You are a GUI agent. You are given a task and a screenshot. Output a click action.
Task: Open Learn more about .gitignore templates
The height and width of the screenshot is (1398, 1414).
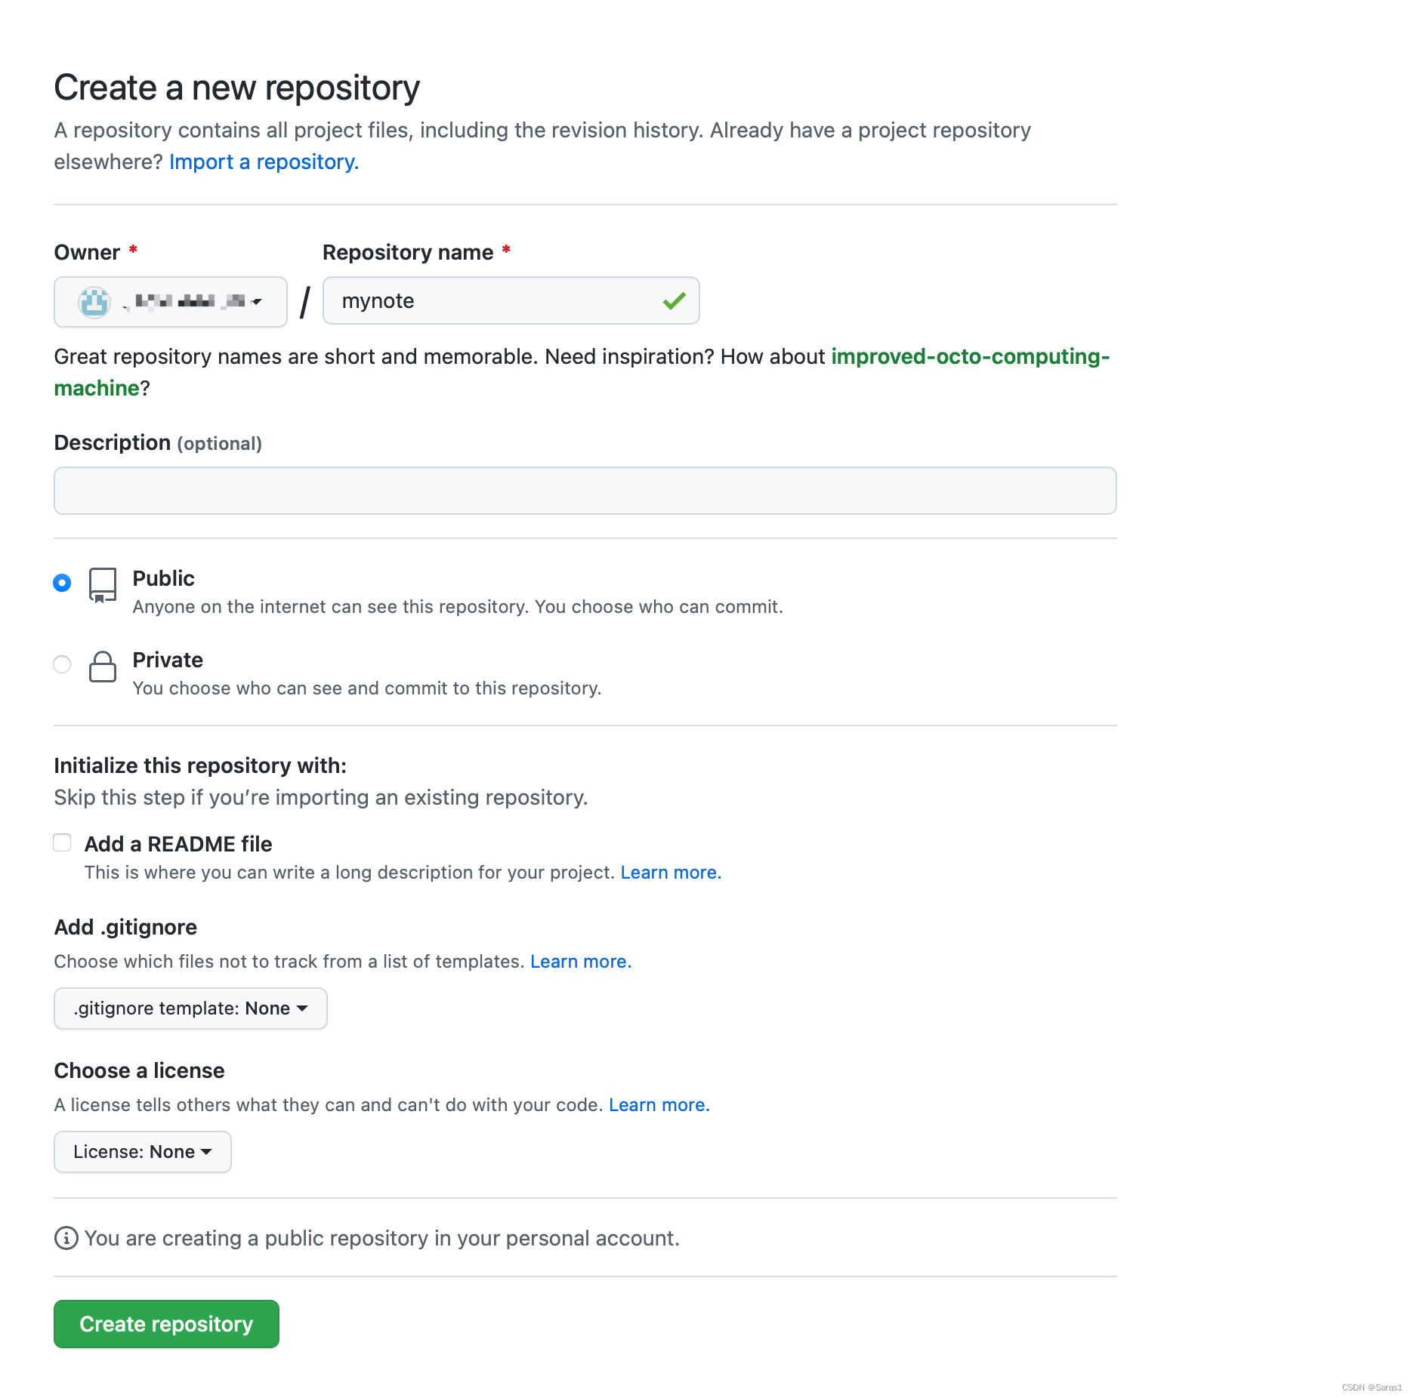pos(580,961)
